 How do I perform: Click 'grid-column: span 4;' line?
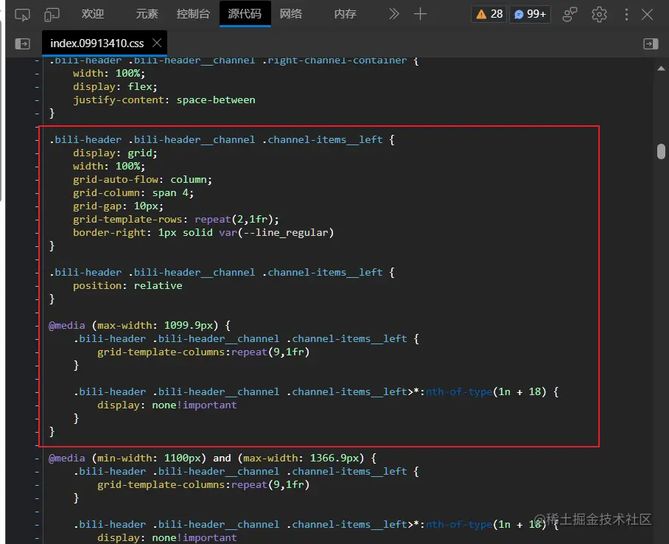(133, 192)
